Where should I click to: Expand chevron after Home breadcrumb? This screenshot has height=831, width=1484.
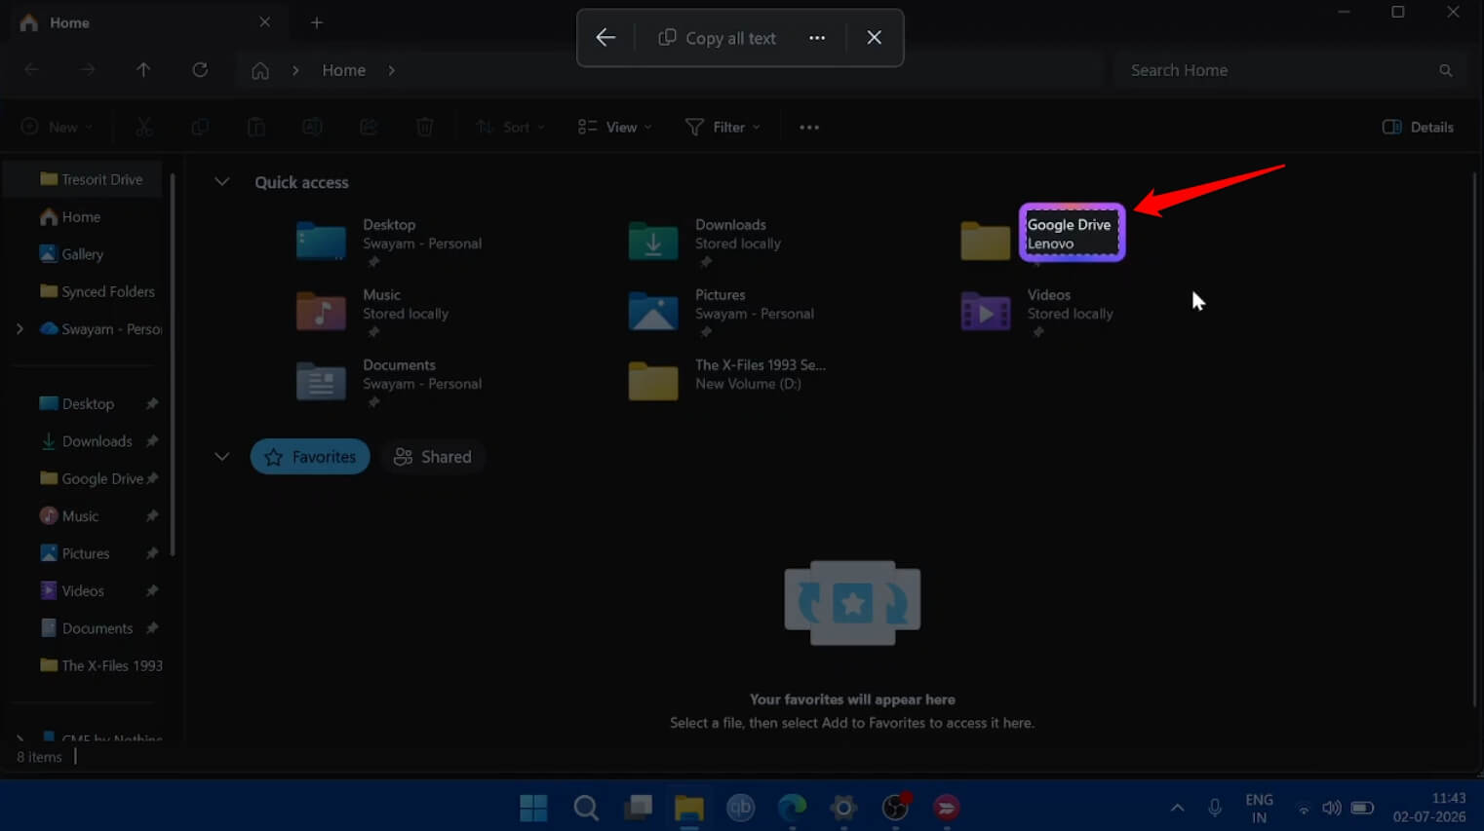391,70
